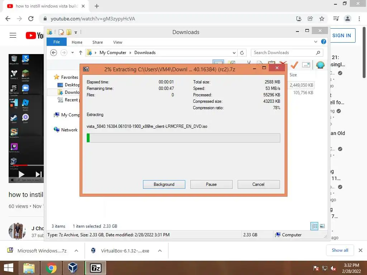
Task: Open the Chrome profile icon
Action: (348, 19)
